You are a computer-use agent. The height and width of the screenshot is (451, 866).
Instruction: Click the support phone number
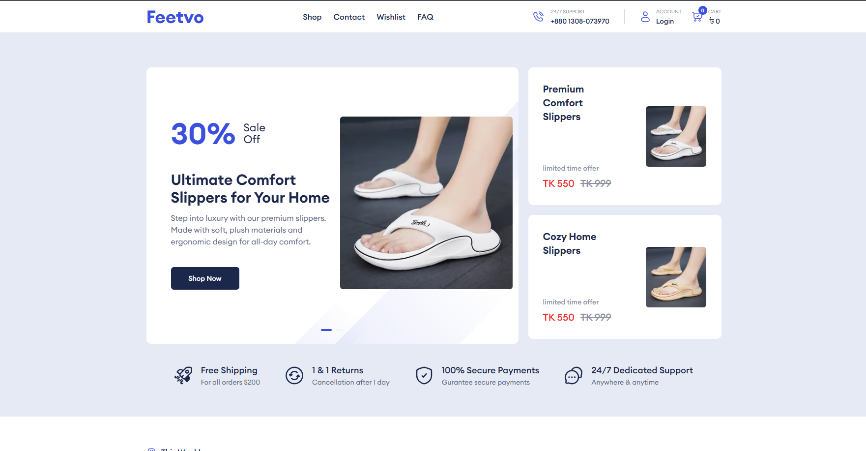coord(580,21)
